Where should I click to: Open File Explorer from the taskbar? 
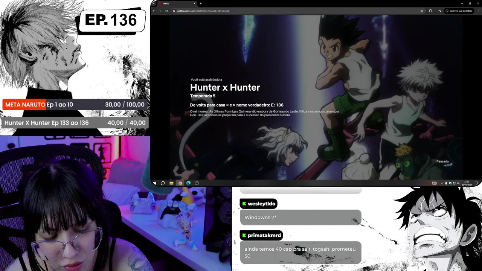click(171, 183)
